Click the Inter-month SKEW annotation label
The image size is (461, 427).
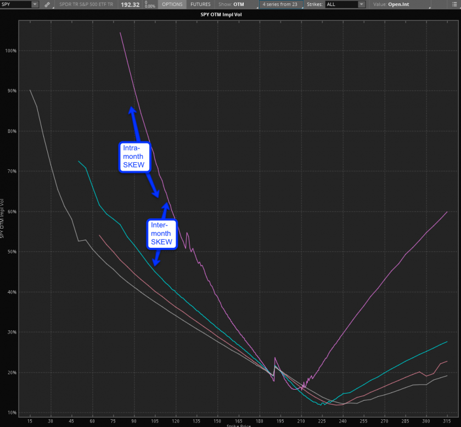pos(162,234)
